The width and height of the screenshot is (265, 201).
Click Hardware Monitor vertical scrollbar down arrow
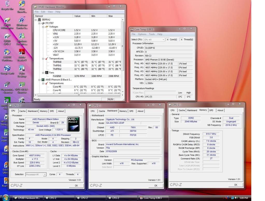point(123,92)
